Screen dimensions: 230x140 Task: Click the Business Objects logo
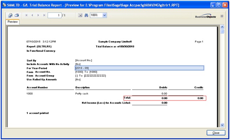[x=205, y=16]
